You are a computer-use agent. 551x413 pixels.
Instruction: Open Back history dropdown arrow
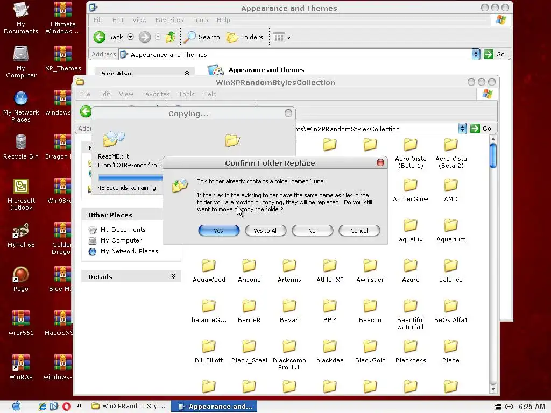click(x=130, y=37)
